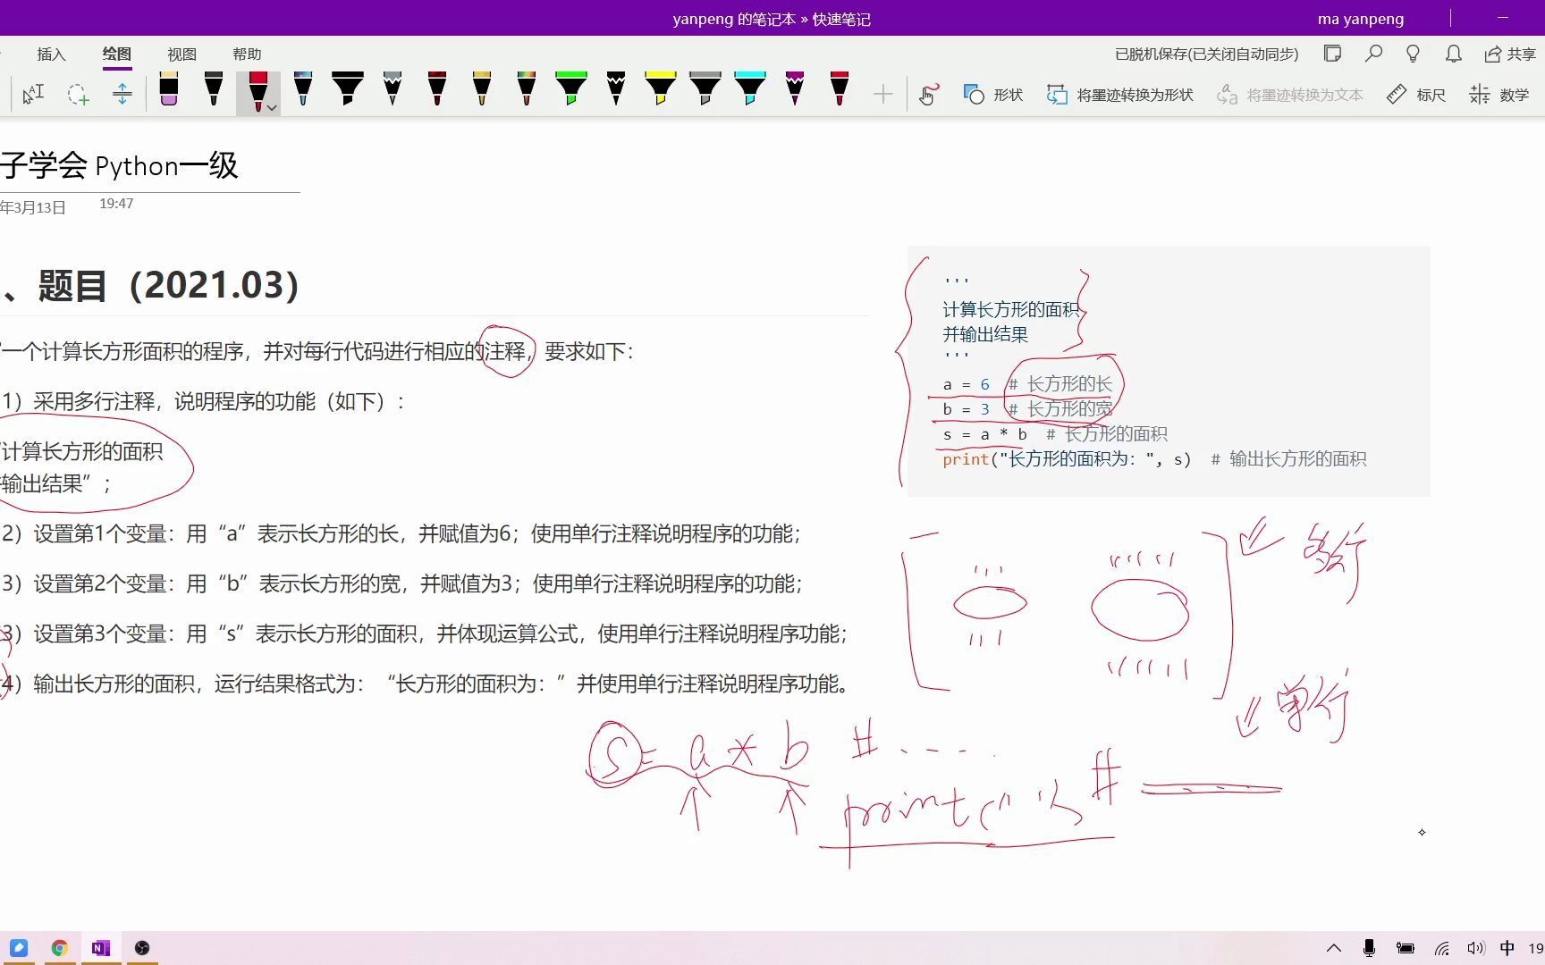
Task: Select the Lasso Select tool
Action: (x=78, y=94)
